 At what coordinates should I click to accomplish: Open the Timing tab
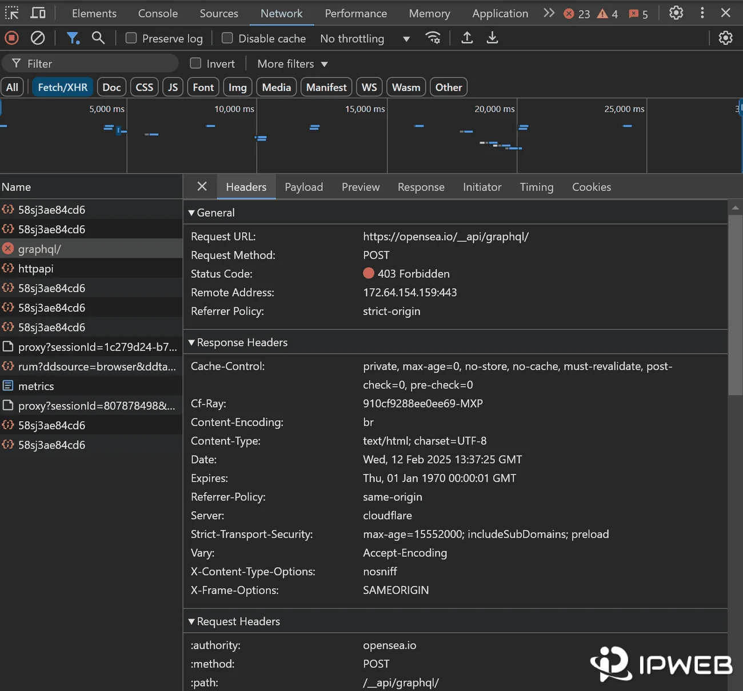click(x=537, y=187)
